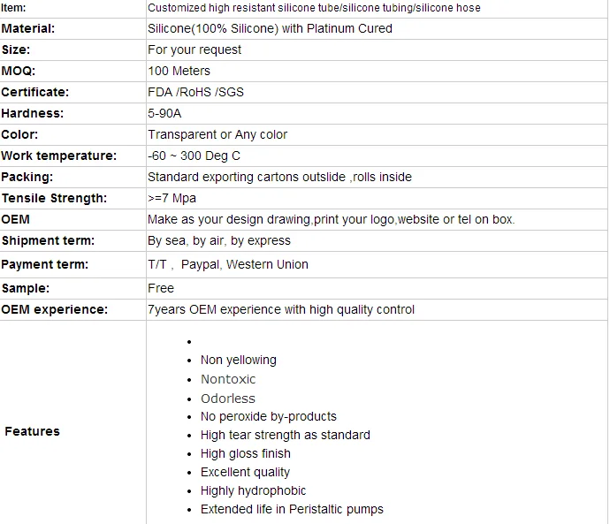The height and width of the screenshot is (524, 610).
Task: Click the "Free" sample value
Action: [161, 288]
